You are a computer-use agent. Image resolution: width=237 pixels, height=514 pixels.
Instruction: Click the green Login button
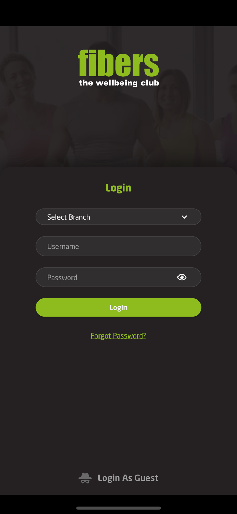(118, 307)
